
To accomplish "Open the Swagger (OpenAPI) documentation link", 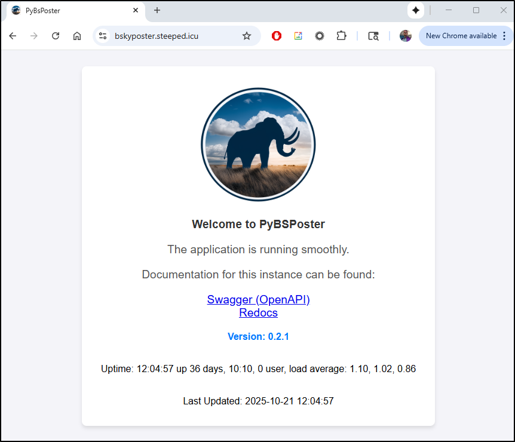I will coord(258,299).
